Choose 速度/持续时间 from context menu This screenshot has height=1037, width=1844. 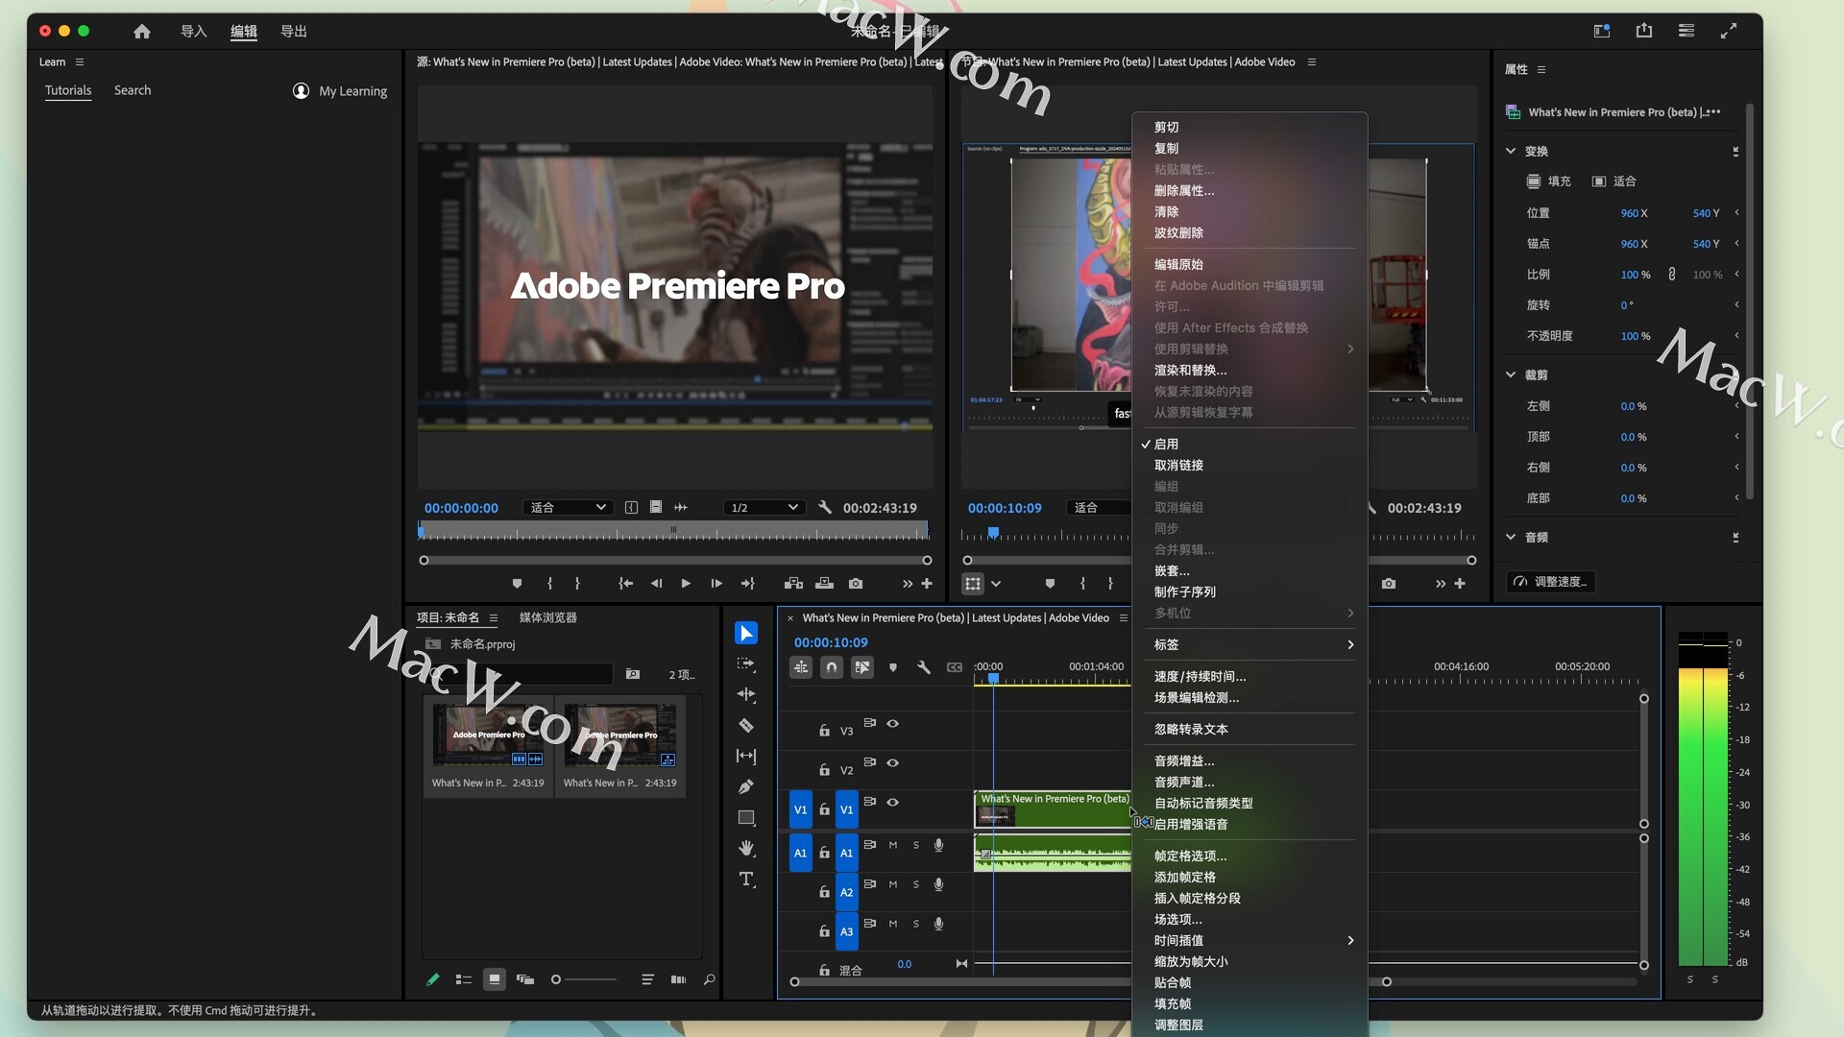(x=1250, y=676)
